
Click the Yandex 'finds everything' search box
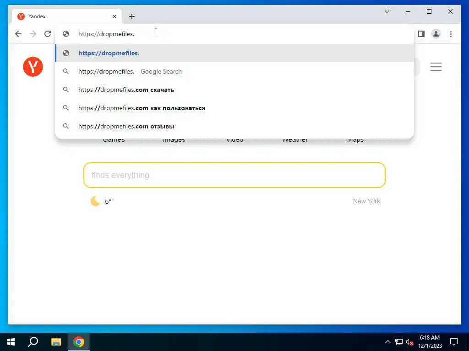click(234, 175)
